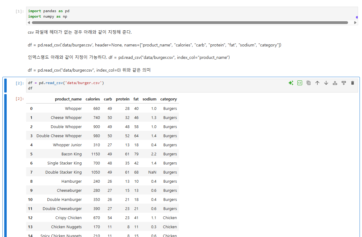The image size is (362, 237).
Task: Click row index 5 in the dataframe
Action: tap(31, 154)
